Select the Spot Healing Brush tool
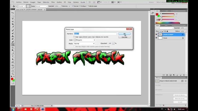198x111 pixels. click(x=13, y=30)
